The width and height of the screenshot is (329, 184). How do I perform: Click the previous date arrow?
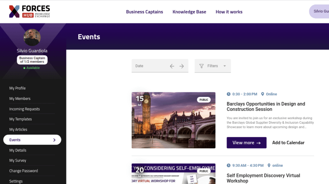click(x=172, y=66)
